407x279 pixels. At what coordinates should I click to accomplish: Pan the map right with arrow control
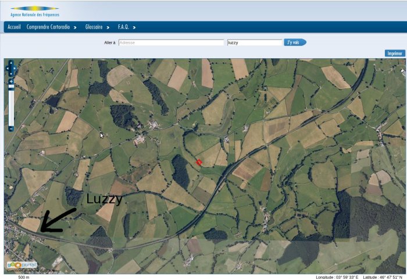[15, 68]
